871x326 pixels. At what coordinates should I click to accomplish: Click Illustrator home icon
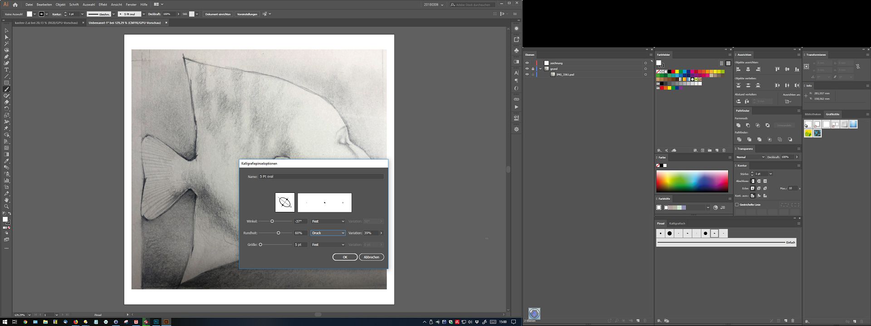pos(15,5)
